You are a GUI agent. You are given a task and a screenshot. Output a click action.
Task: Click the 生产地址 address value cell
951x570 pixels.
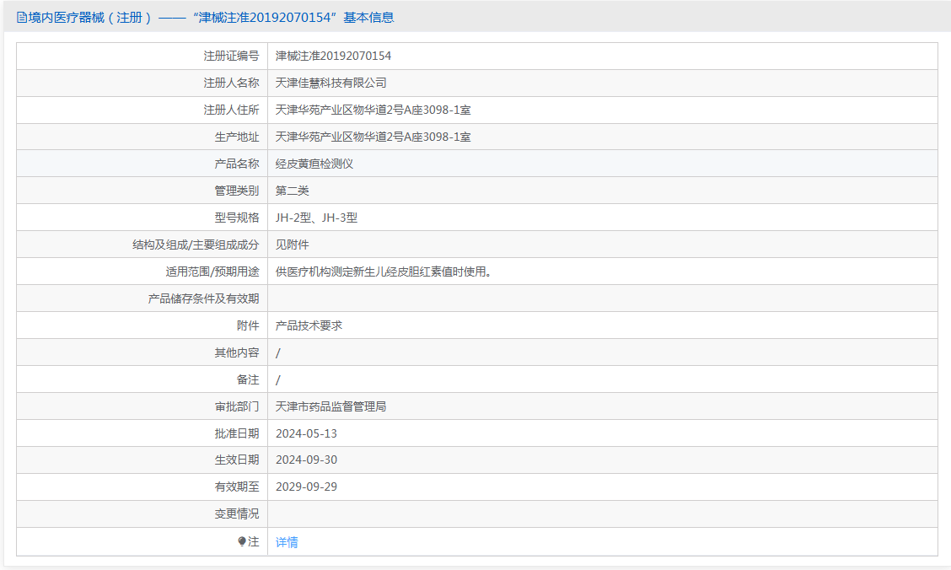coord(602,137)
